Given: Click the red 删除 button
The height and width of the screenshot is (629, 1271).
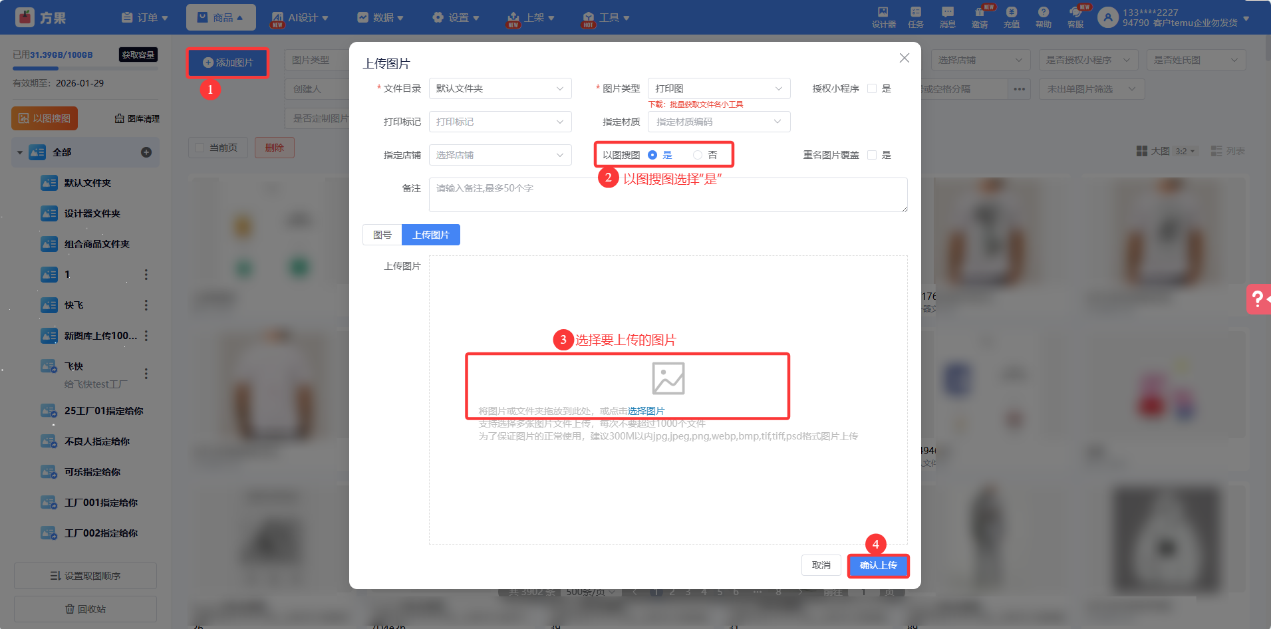Looking at the screenshot, I should pyautogui.click(x=275, y=148).
